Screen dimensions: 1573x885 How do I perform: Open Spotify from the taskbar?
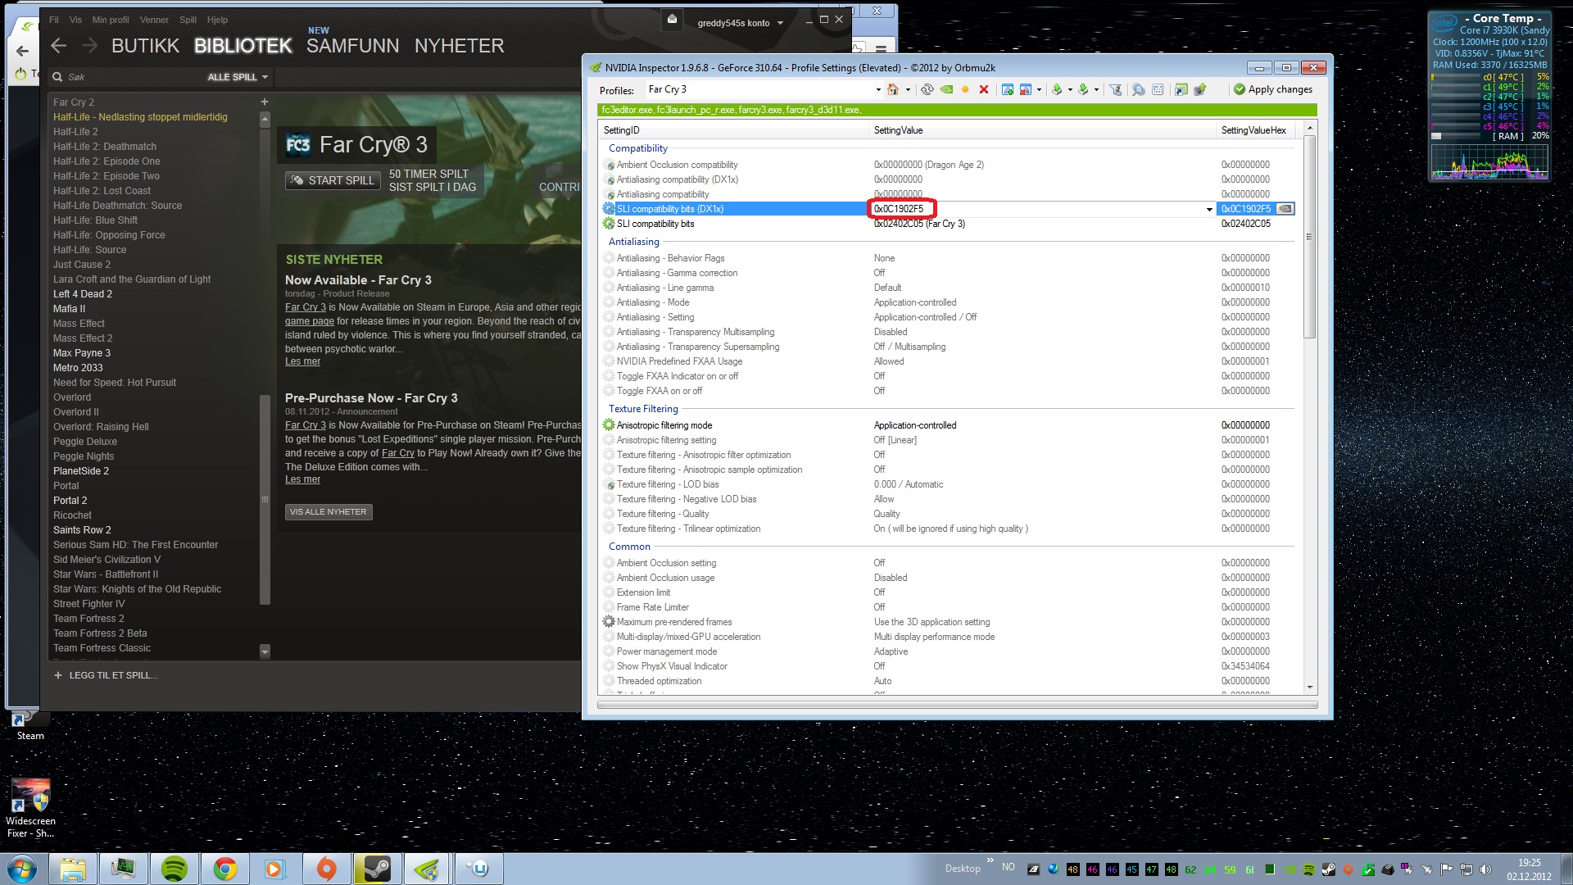175,869
